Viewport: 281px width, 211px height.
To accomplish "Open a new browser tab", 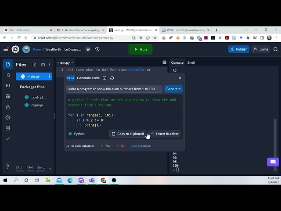I will pyautogui.click(x=216, y=30).
